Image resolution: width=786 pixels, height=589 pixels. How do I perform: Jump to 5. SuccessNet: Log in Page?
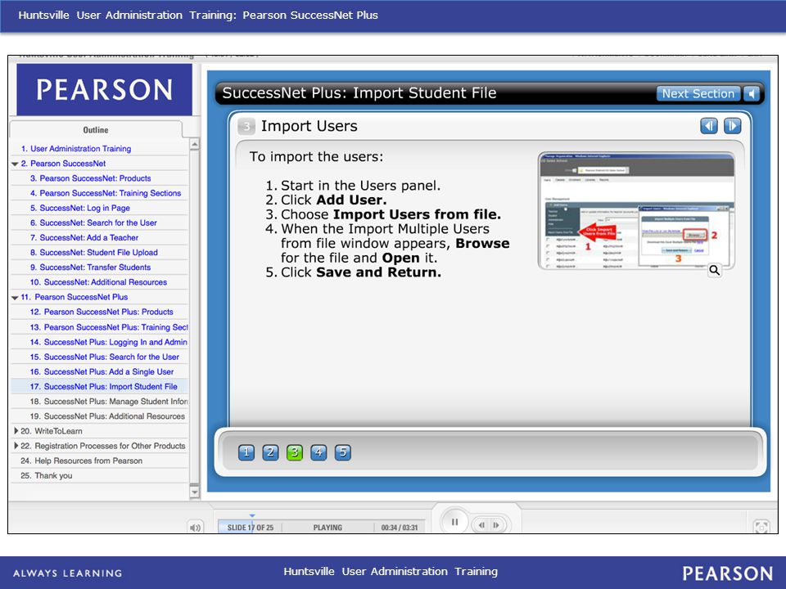[x=79, y=208]
